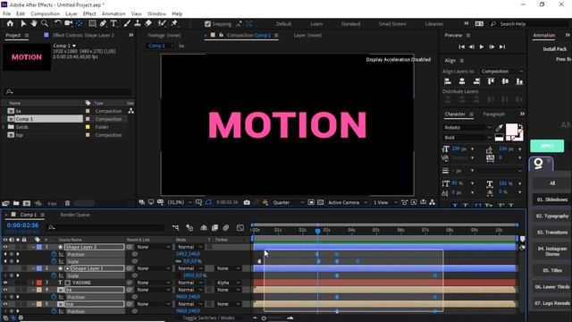
Task: Select the Clone Stamp tool
Action: [x=137, y=23]
